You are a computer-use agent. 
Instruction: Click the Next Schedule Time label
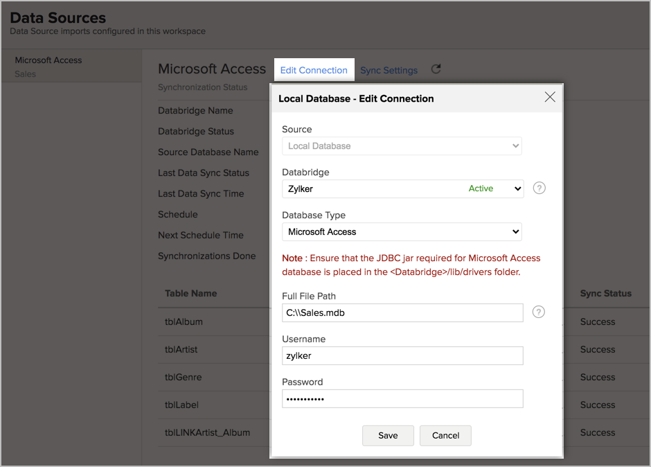[201, 235]
